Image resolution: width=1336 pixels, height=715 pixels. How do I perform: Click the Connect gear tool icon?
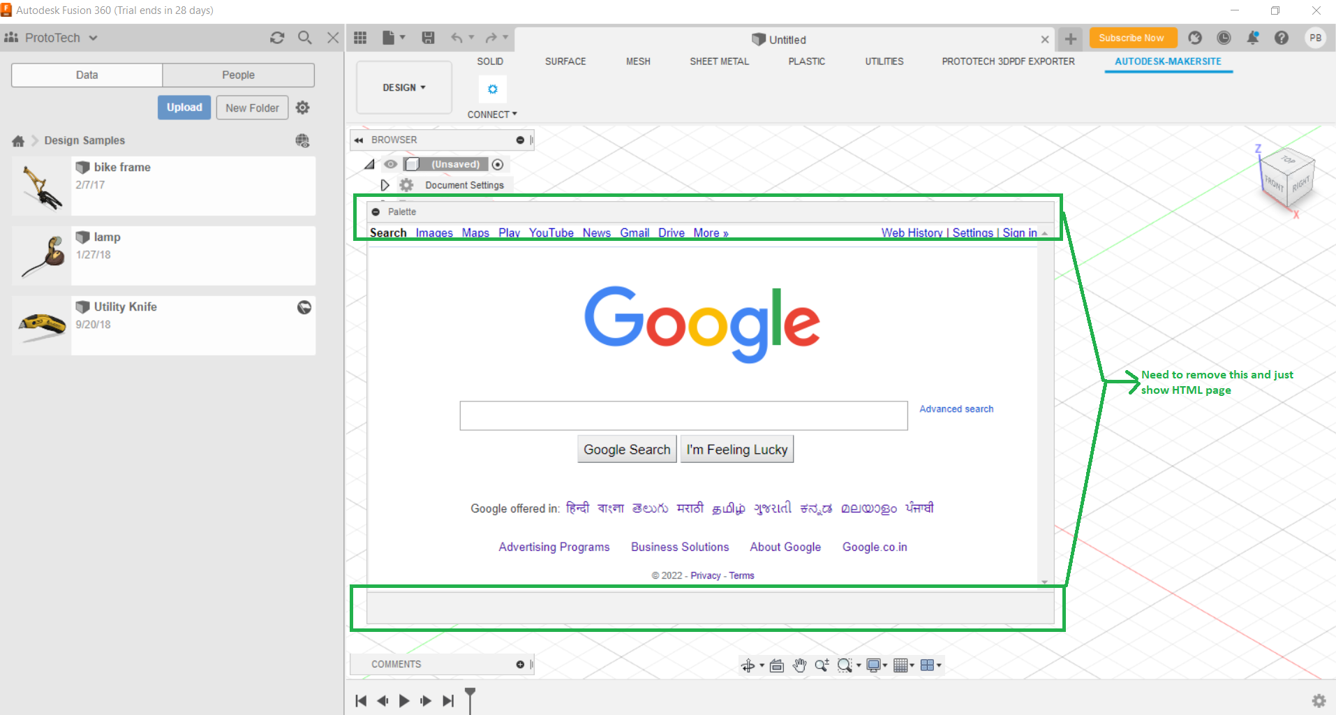coord(492,89)
